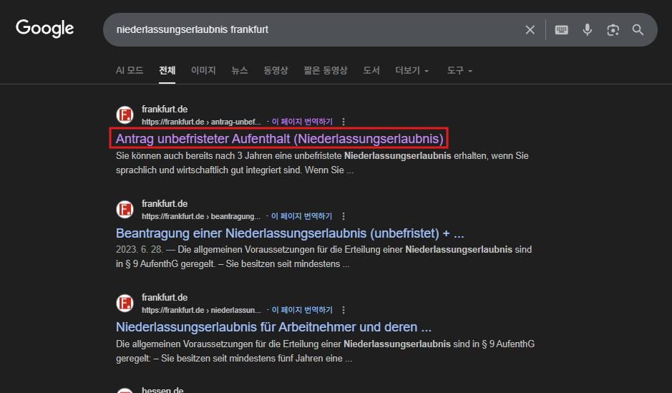The height and width of the screenshot is (393, 672).
Task: Switch to the 이미지 tab
Action: 203,70
